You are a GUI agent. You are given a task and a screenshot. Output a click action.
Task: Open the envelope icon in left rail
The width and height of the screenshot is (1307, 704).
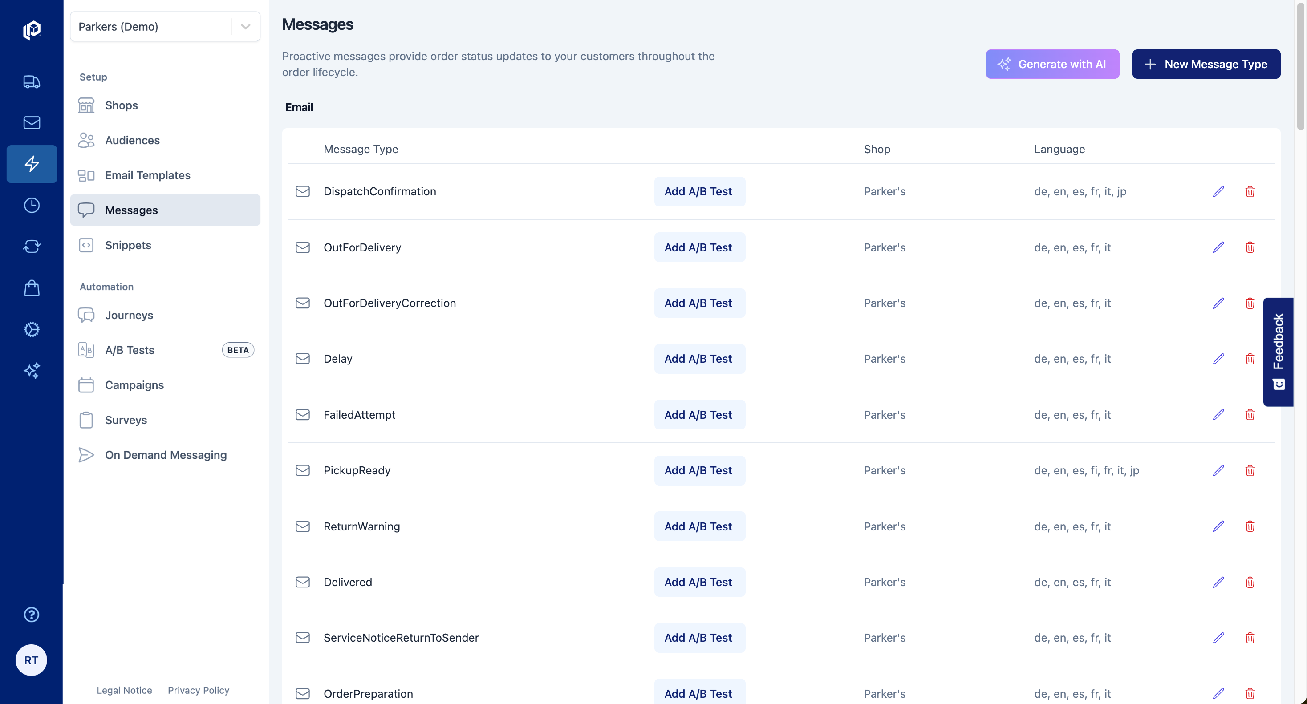[x=32, y=123]
